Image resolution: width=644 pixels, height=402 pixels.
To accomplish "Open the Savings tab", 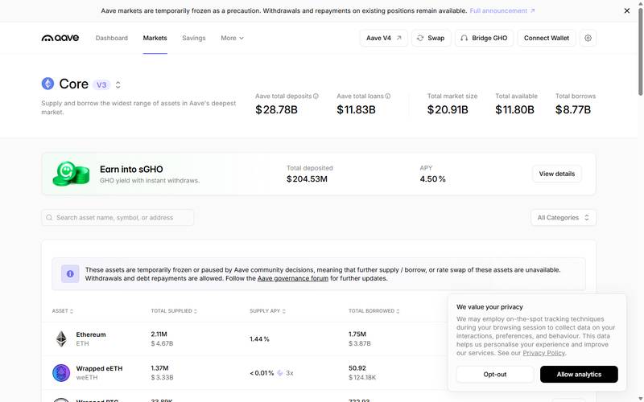I will tap(194, 38).
